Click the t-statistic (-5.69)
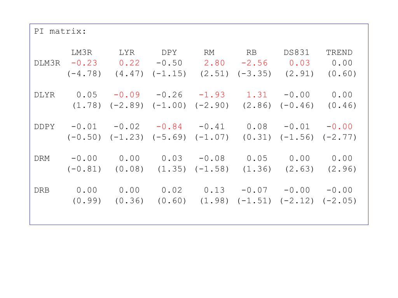 (x=169, y=137)
